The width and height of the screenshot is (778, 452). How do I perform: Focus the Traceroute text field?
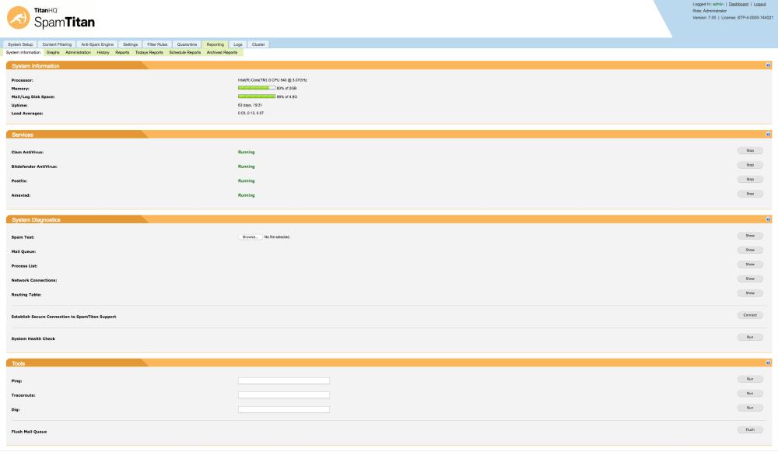coord(284,395)
